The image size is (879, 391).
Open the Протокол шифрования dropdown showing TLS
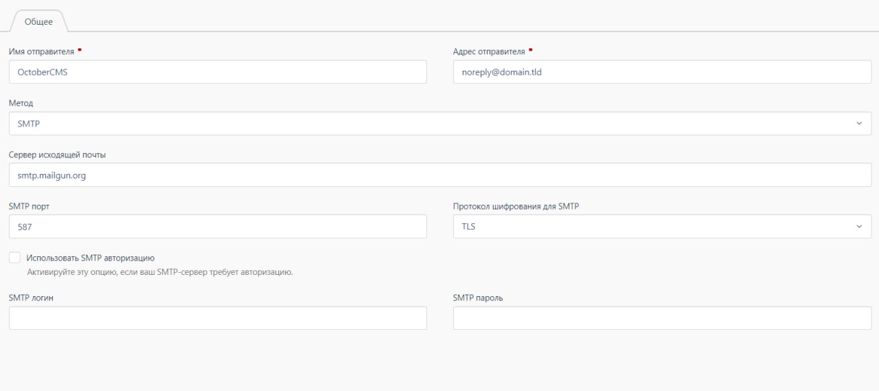pyautogui.click(x=662, y=227)
